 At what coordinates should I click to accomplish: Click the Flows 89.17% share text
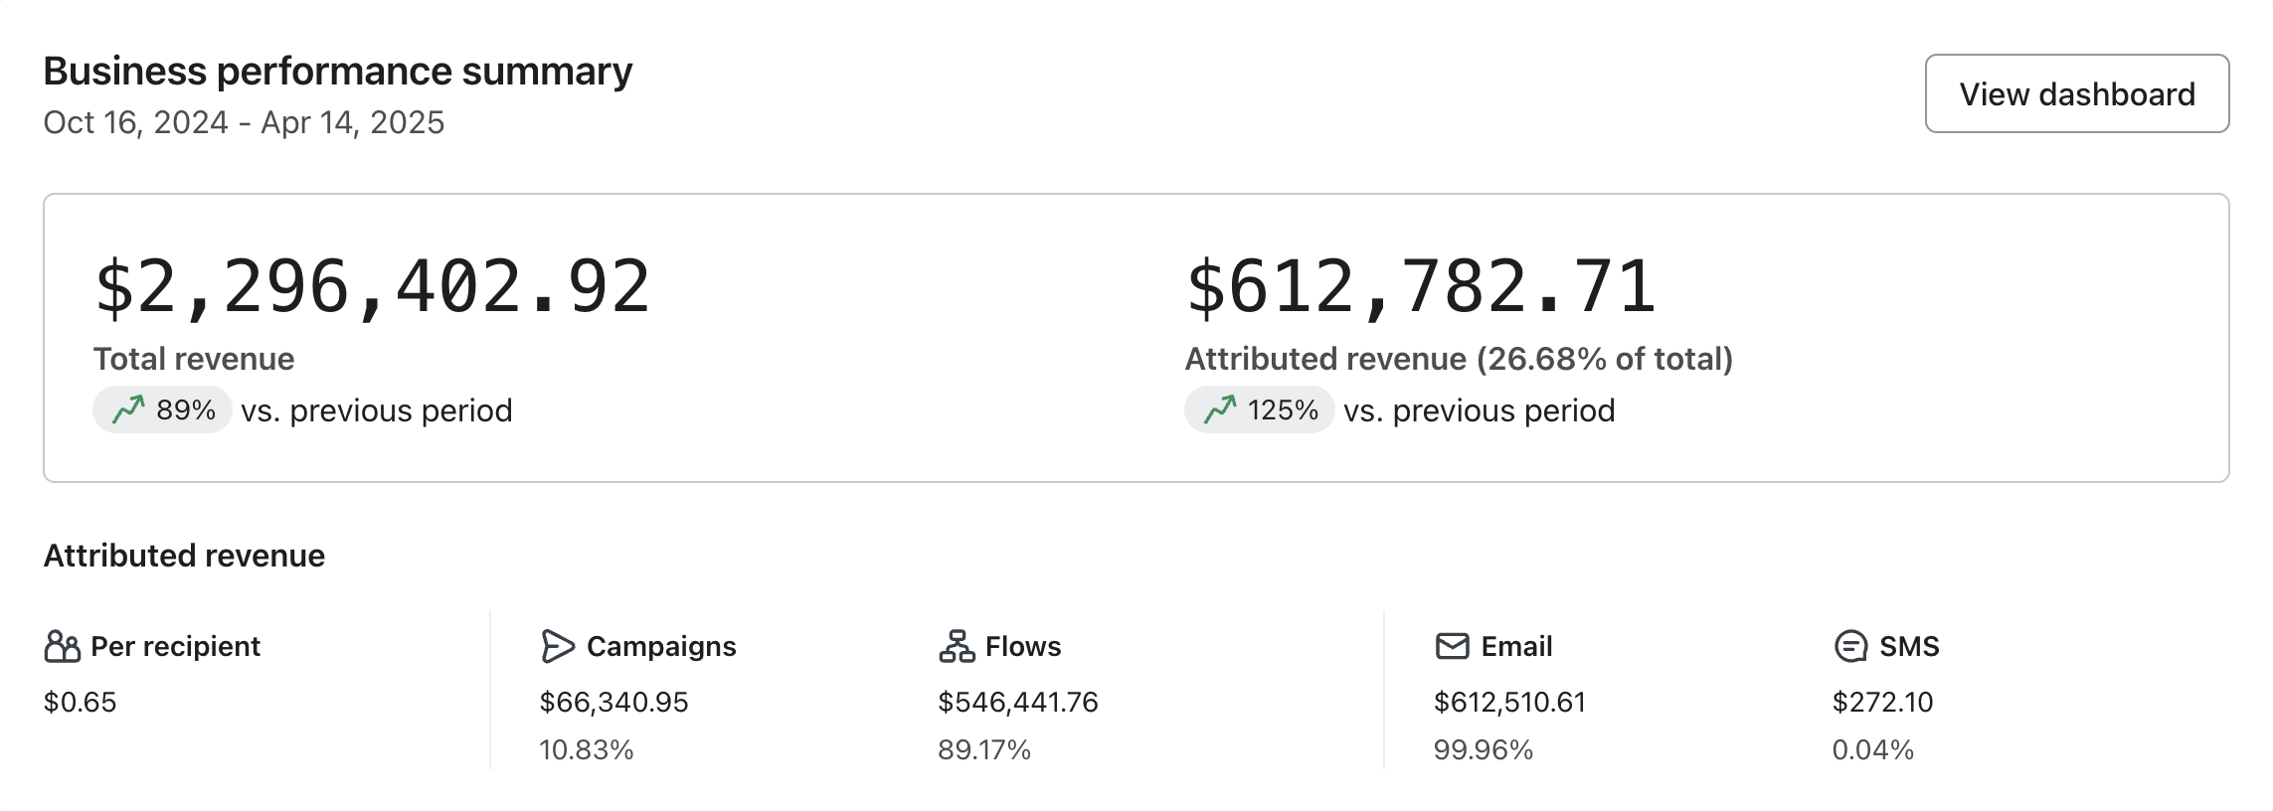(x=983, y=749)
